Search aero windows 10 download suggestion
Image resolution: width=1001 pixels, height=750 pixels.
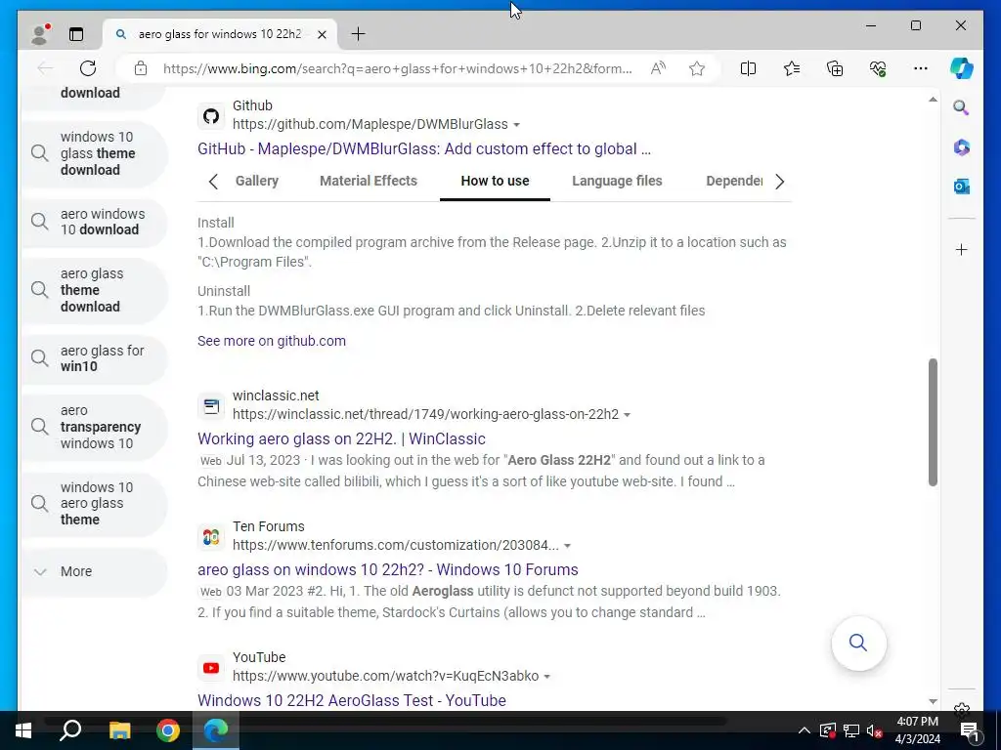pyautogui.click(x=95, y=222)
